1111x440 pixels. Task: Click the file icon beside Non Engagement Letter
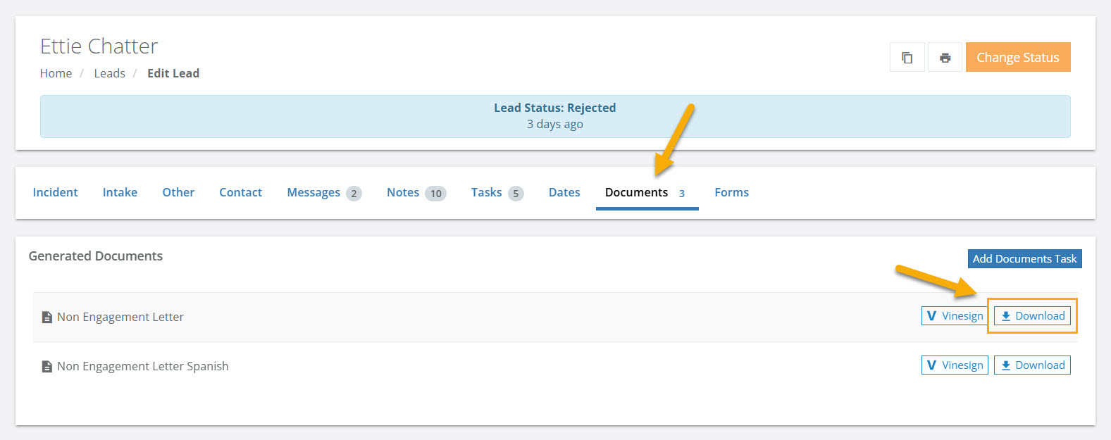47,318
